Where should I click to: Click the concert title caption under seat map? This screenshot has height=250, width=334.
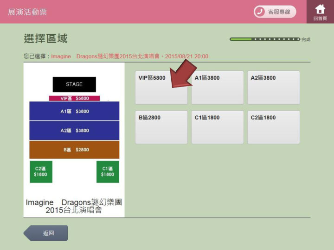[74, 206]
